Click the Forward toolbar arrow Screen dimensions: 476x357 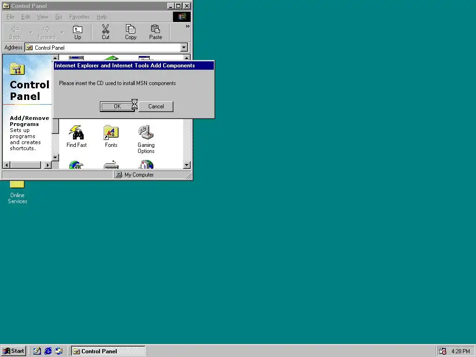pyautogui.click(x=46, y=32)
